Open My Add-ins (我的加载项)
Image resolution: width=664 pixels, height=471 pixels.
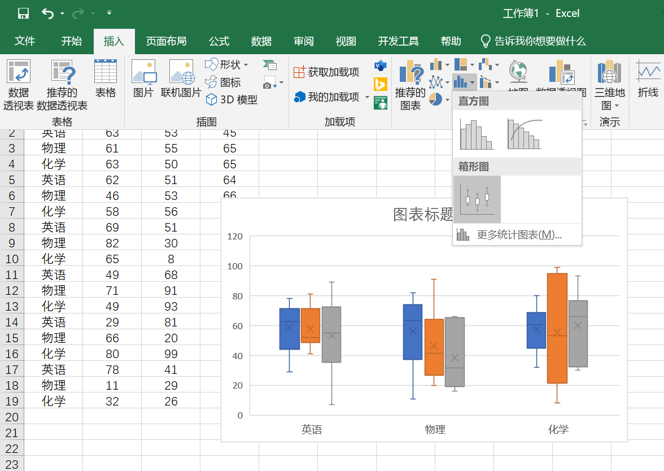click(327, 97)
